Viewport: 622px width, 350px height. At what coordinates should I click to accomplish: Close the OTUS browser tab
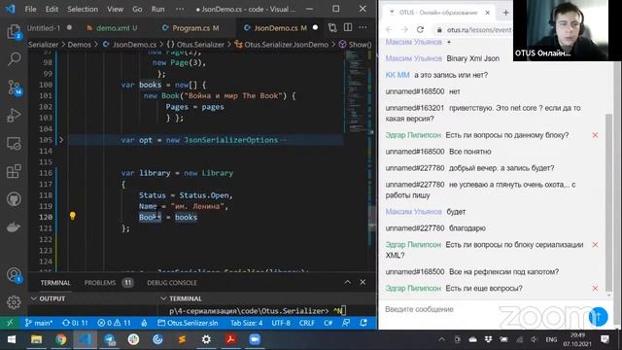click(x=488, y=13)
